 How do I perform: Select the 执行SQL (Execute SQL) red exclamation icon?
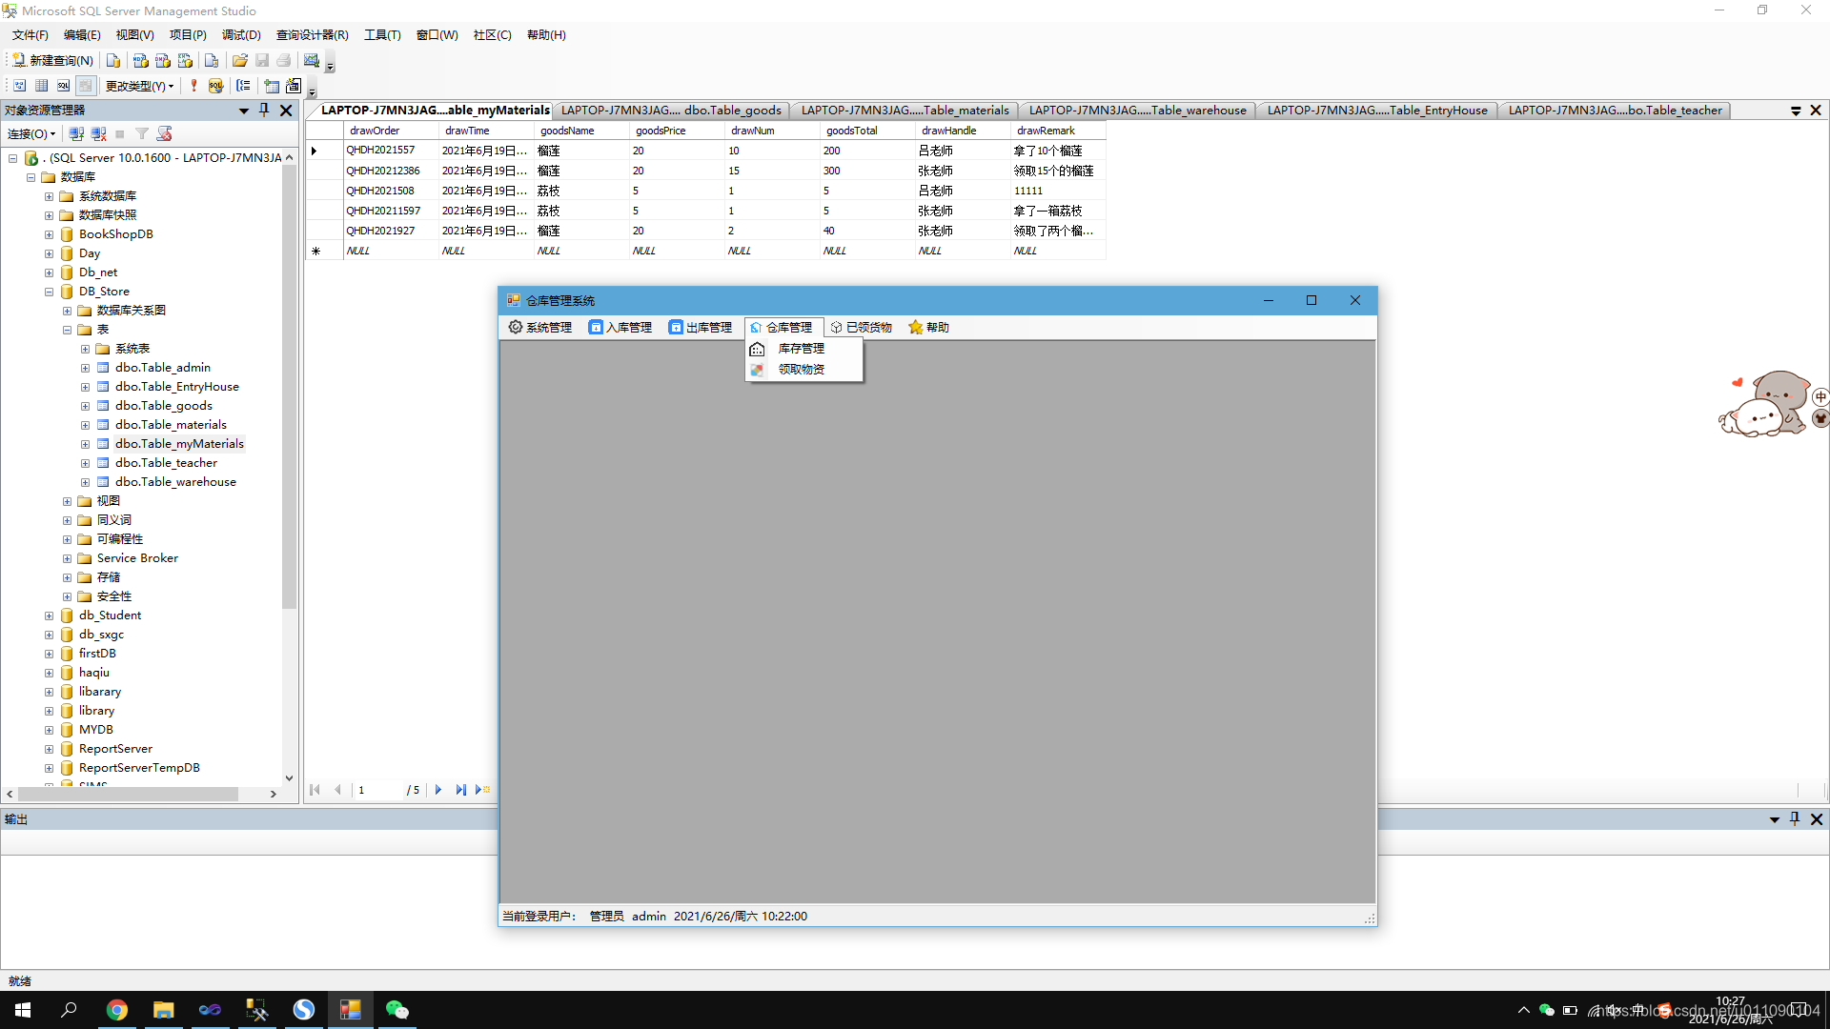click(193, 86)
